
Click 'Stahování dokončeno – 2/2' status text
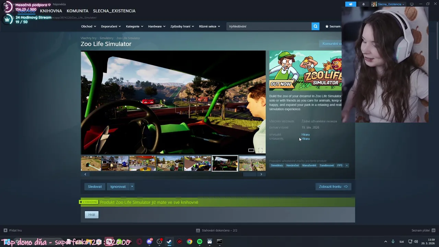(x=219, y=231)
